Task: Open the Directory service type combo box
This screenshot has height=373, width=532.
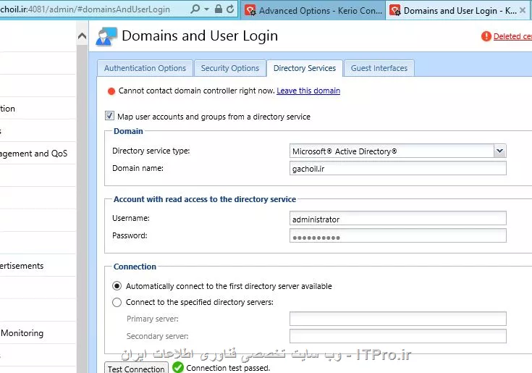Action: pos(397,151)
